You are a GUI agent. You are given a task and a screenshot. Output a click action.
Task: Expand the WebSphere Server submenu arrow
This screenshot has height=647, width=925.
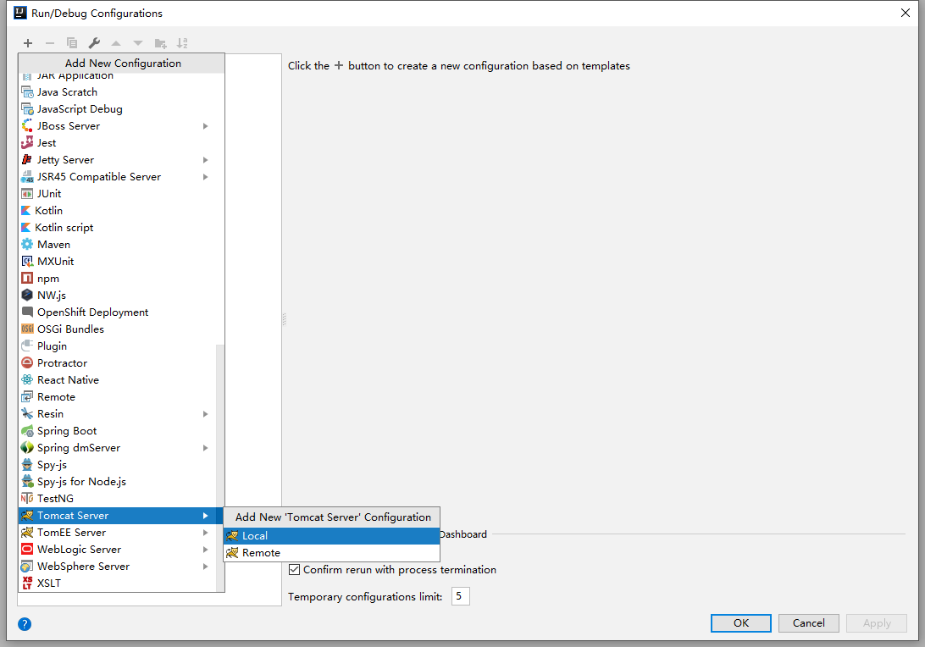pyautogui.click(x=205, y=567)
